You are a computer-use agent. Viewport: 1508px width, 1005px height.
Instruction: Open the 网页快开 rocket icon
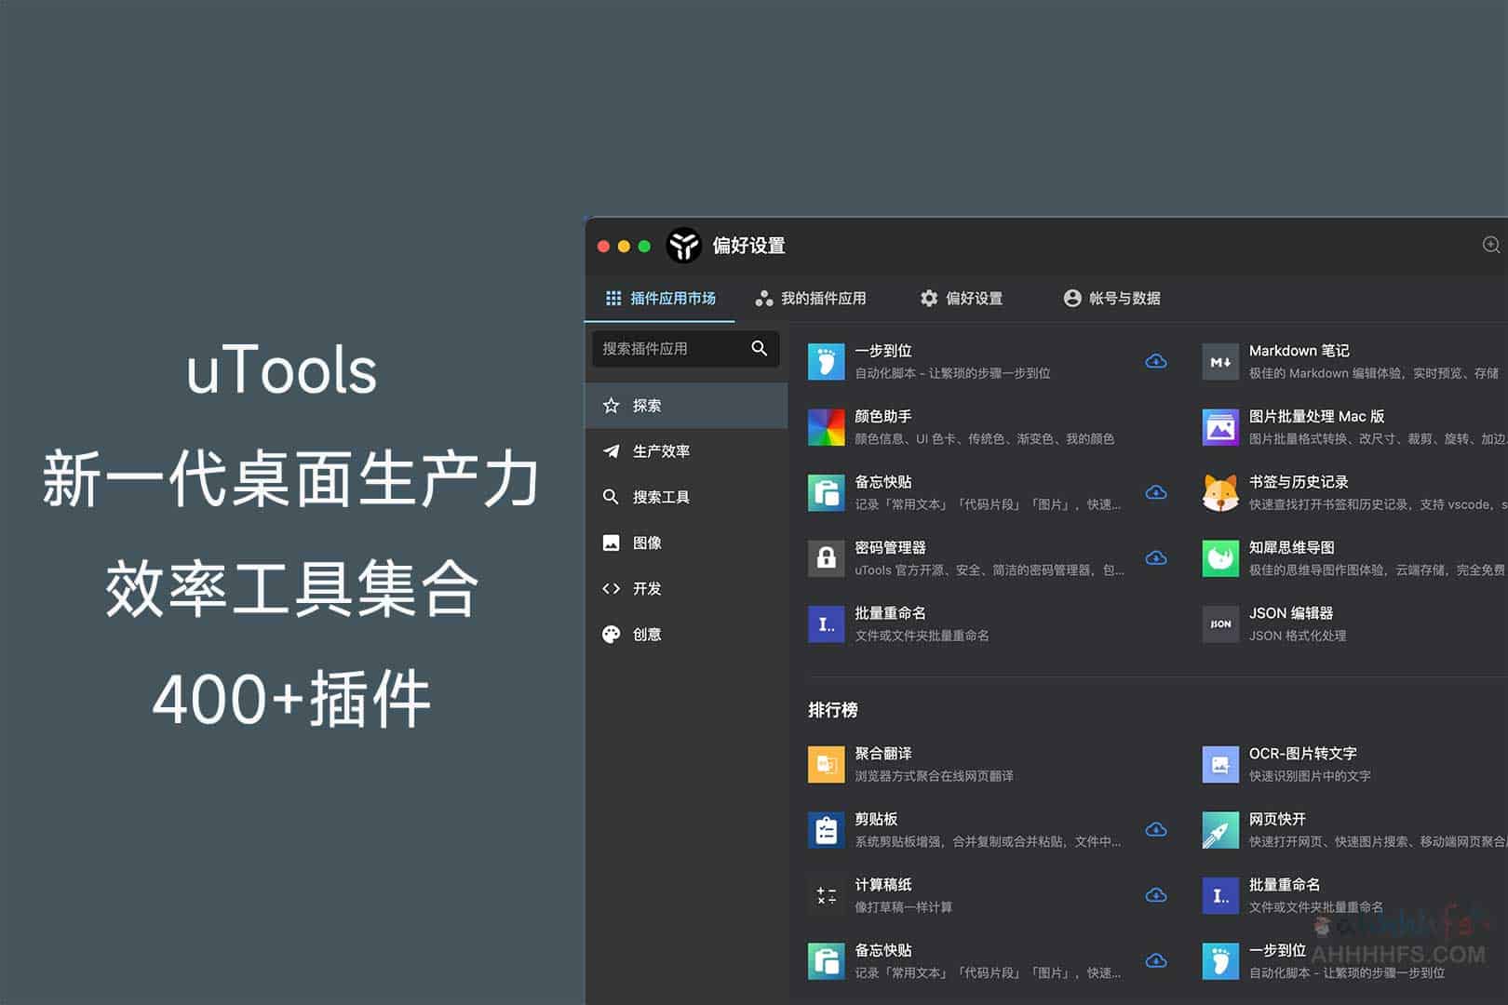point(1220,830)
